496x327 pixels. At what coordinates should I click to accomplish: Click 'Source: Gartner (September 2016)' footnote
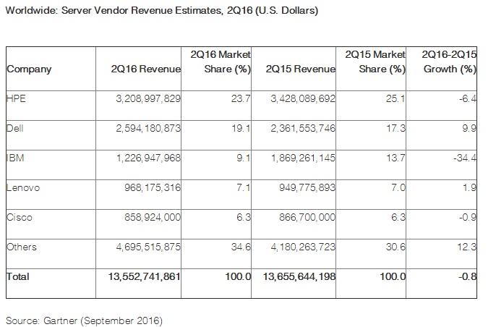point(84,320)
